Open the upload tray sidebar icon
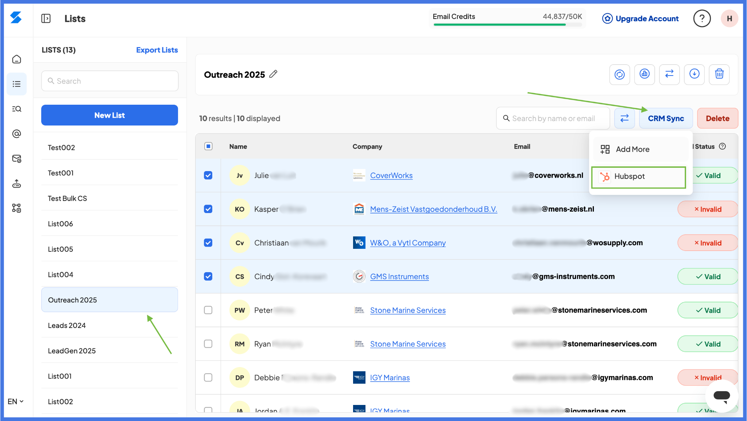Image resolution: width=747 pixels, height=421 pixels. click(x=16, y=184)
